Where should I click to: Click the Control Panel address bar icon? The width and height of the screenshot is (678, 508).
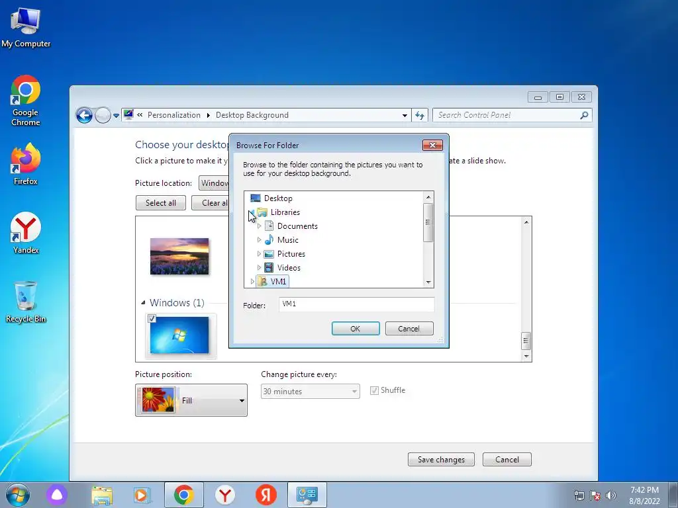(x=128, y=114)
